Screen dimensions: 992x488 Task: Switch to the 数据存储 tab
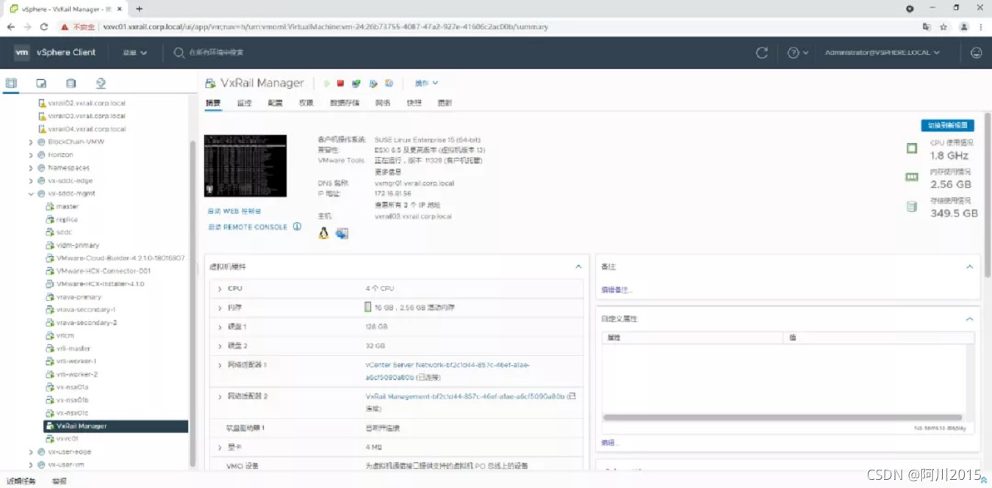[345, 103]
